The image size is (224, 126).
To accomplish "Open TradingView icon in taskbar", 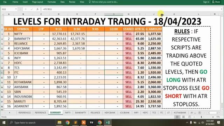I will [92, 122].
